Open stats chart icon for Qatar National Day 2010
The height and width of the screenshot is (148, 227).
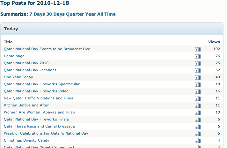click(198, 63)
